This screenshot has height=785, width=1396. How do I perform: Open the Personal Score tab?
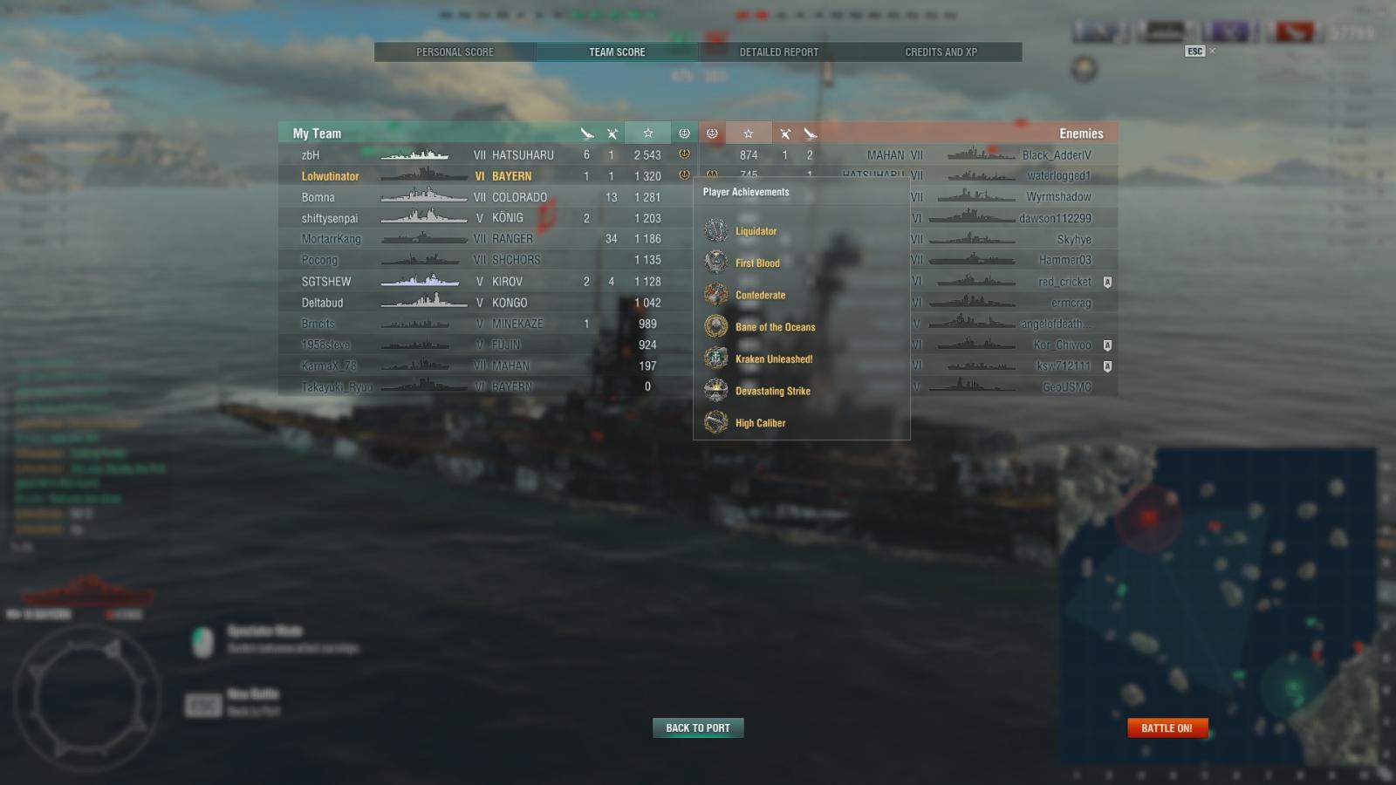point(455,52)
